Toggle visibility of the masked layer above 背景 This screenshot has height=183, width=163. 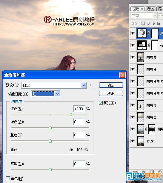(133, 129)
